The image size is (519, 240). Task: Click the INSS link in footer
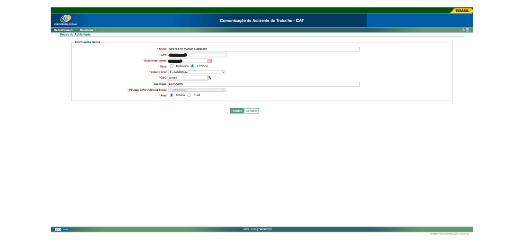pyautogui.click(x=254, y=229)
